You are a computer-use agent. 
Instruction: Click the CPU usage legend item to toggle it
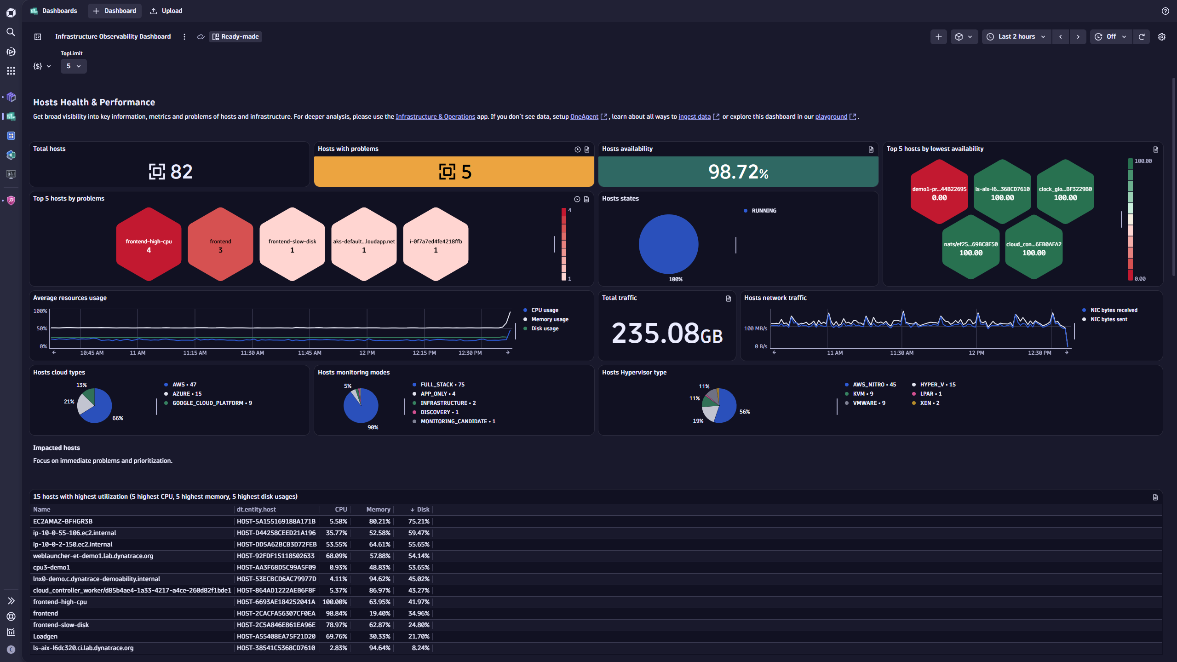coord(545,310)
